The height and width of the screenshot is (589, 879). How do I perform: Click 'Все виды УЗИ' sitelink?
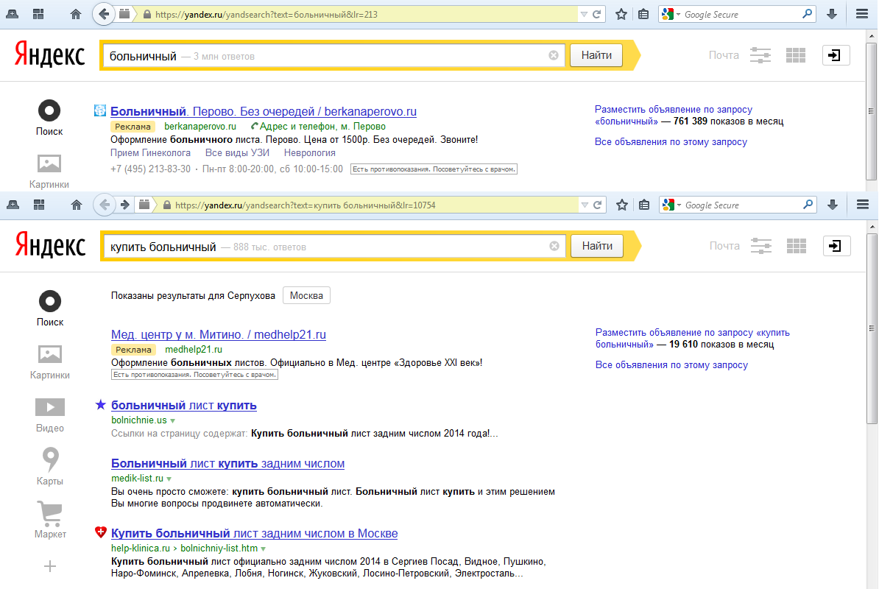tap(237, 153)
